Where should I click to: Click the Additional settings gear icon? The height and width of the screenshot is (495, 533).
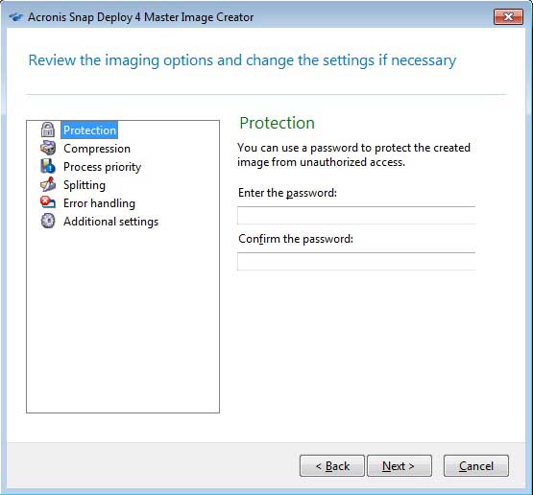coord(48,221)
